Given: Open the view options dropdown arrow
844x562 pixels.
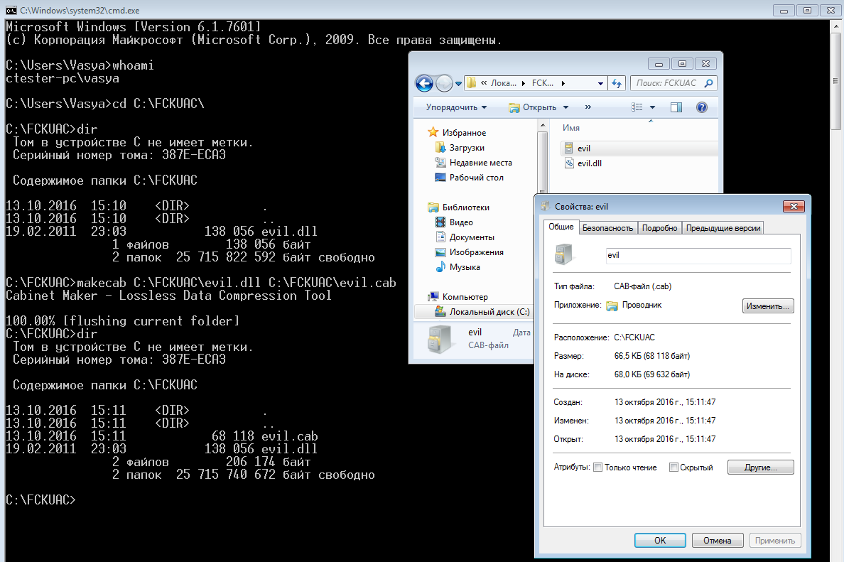Looking at the screenshot, I should pyautogui.click(x=653, y=107).
